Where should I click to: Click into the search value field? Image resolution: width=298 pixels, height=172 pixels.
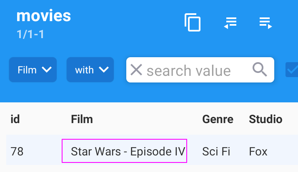click(x=196, y=70)
